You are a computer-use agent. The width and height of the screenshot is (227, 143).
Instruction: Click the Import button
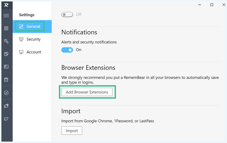[72, 131]
